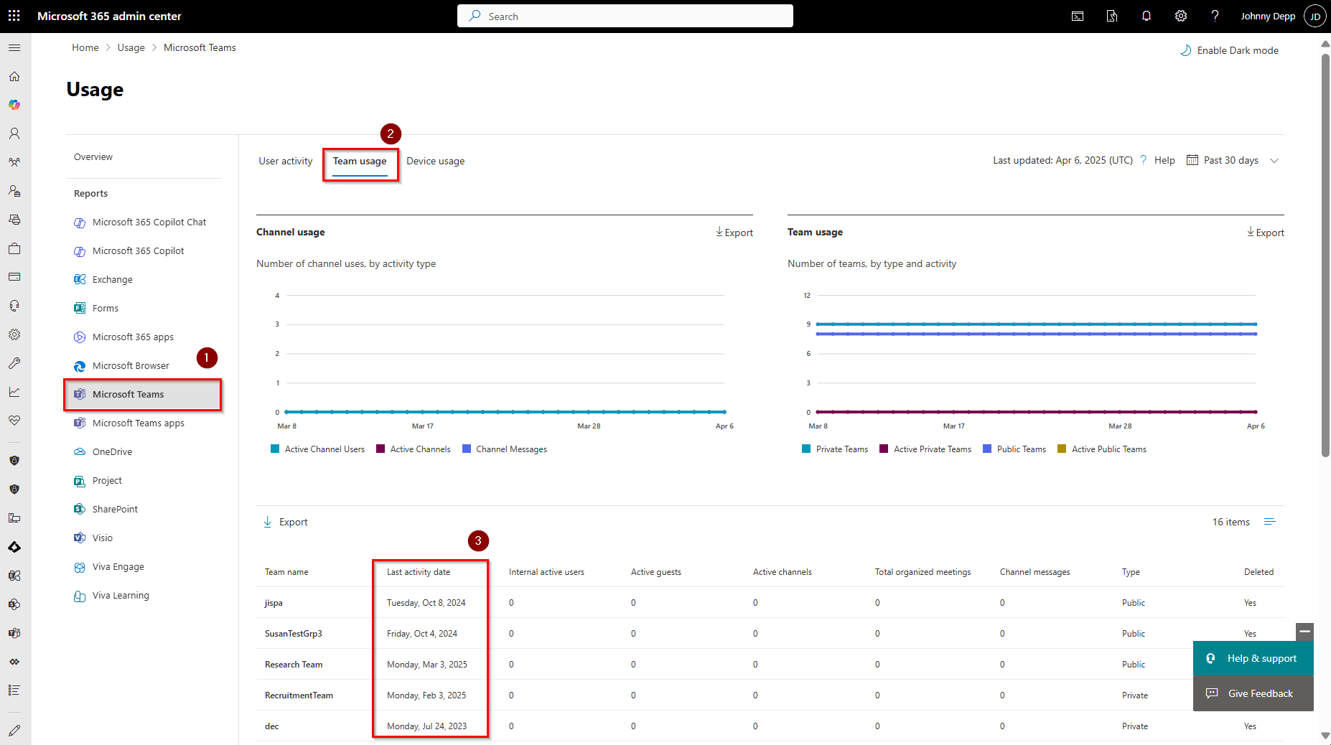Open the app launcher waffle icon
This screenshot has width=1331, height=745.
(14, 16)
